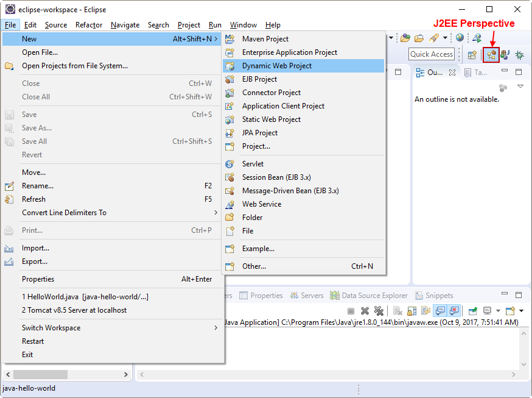Click the Open Type folder icon
The image size is (532, 398).
coord(405,38)
